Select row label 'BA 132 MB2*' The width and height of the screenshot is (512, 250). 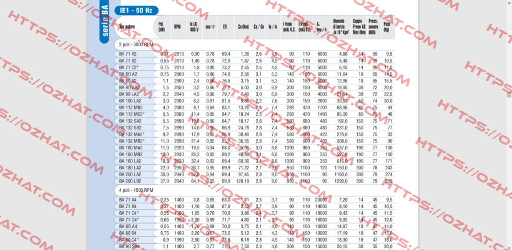132,141
